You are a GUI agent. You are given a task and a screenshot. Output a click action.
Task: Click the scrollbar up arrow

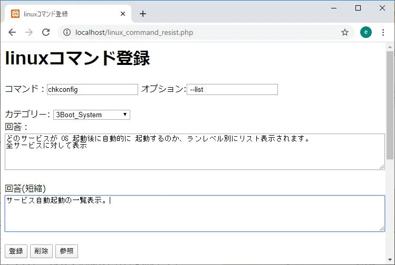[390, 47]
